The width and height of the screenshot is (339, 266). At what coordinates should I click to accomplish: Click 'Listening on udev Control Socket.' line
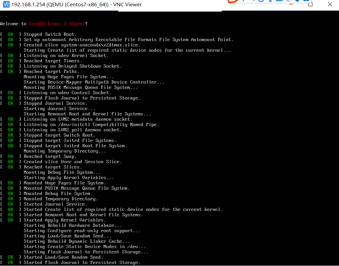[x=67, y=93]
